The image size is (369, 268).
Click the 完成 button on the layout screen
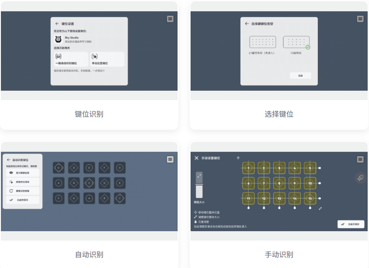[301, 76]
